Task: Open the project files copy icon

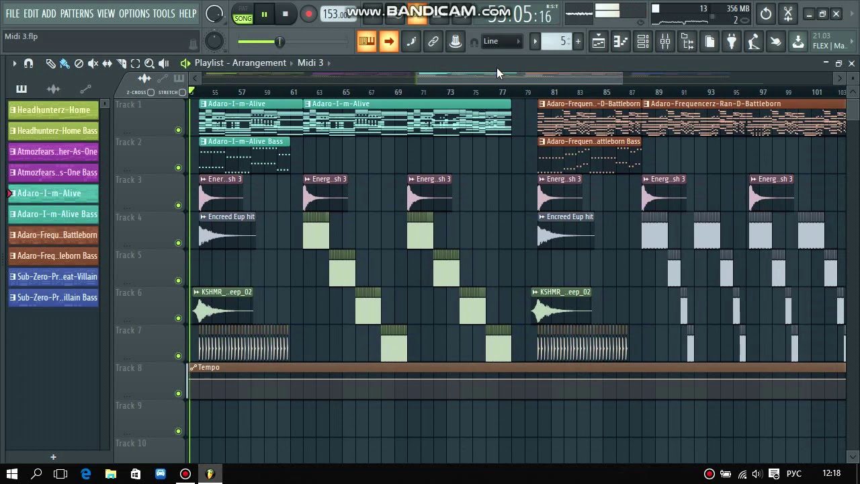Action: click(709, 42)
